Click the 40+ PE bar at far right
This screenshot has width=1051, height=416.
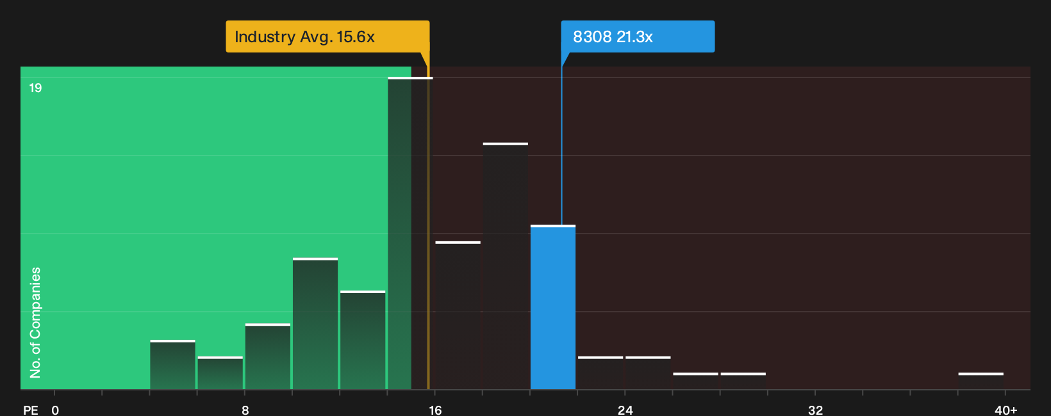coord(981,381)
